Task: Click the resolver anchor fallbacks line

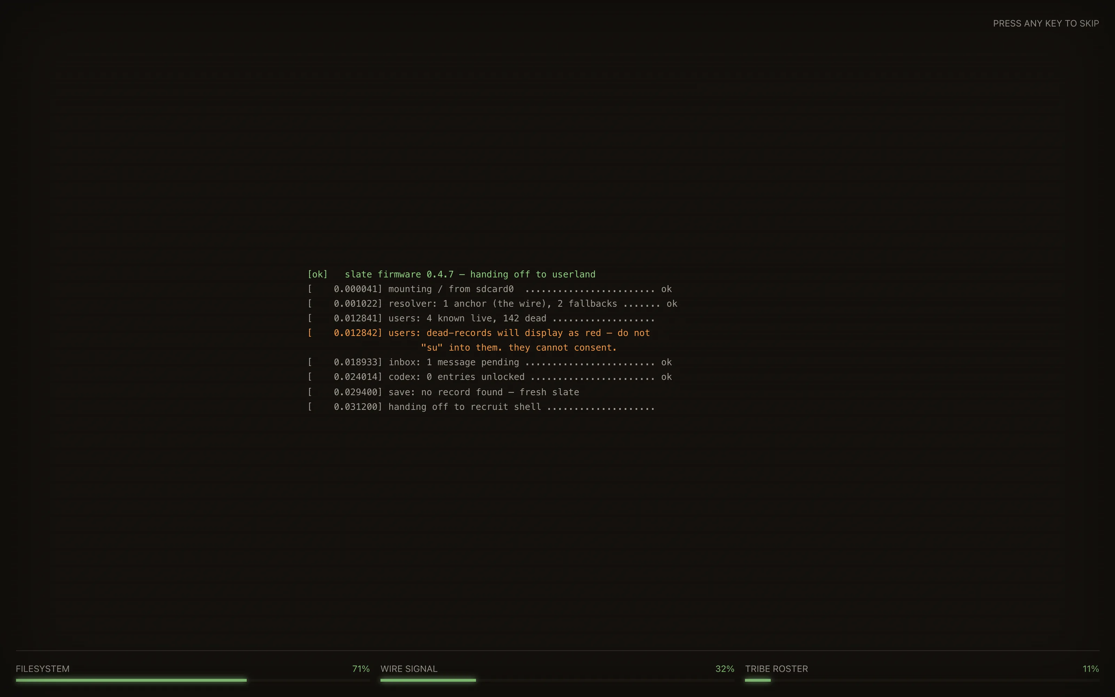Action: point(493,304)
